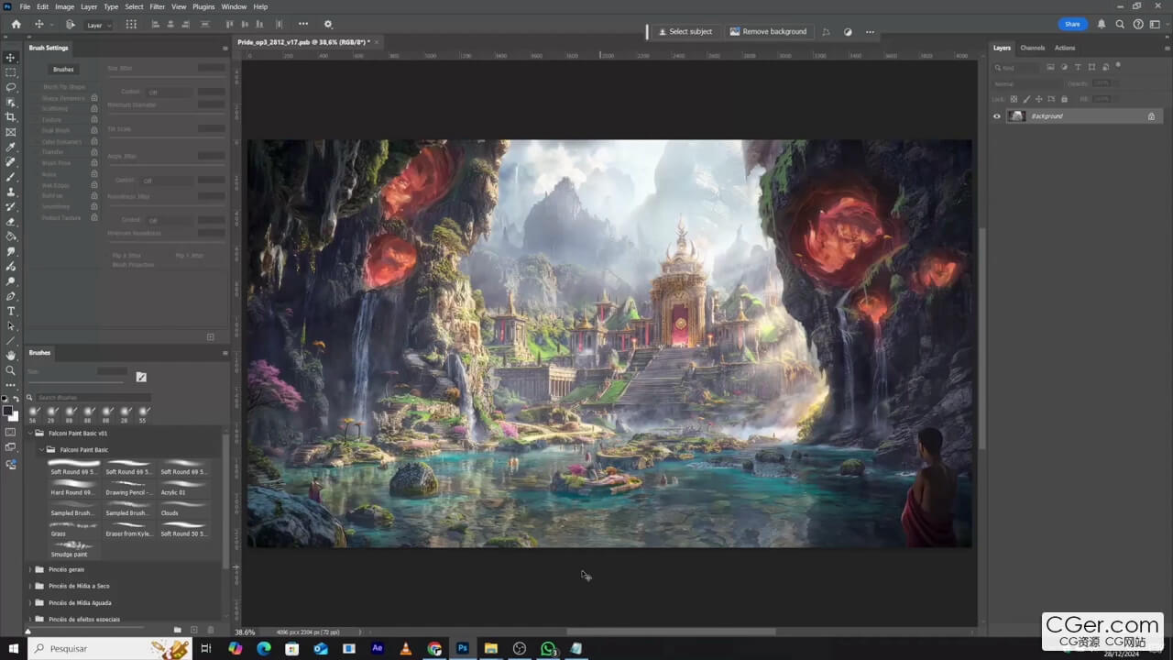
Task: Open the Plugins menu
Action: point(203,6)
